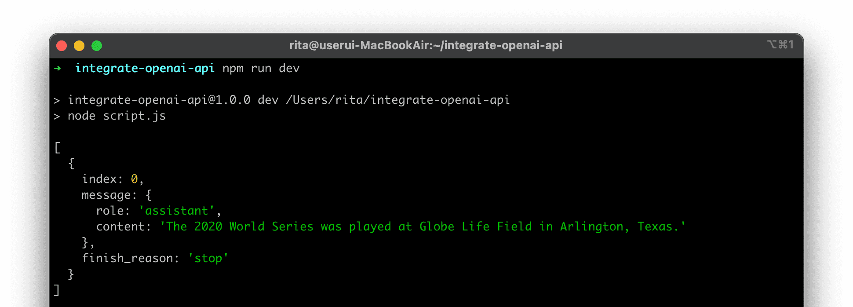
Task: Click the ⌥⌘1 window shortcut indicator
Action: click(780, 45)
